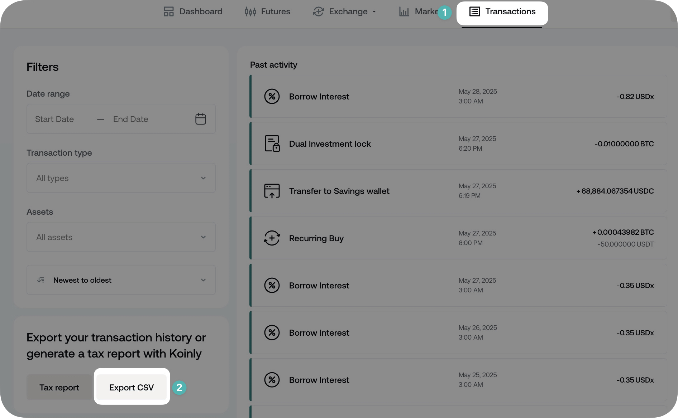Click the percent icon on May 28 Borrow Interest
The height and width of the screenshot is (418, 678).
tap(272, 97)
